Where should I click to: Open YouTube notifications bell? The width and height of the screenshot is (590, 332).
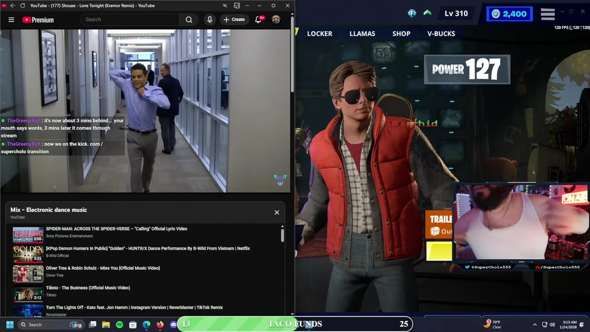(259, 19)
